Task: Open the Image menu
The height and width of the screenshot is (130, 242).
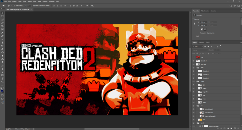Action: [x=14, y=1]
